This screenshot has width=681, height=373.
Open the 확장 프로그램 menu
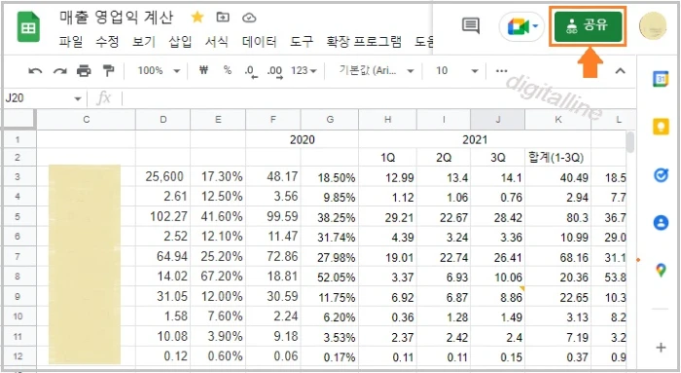364,42
